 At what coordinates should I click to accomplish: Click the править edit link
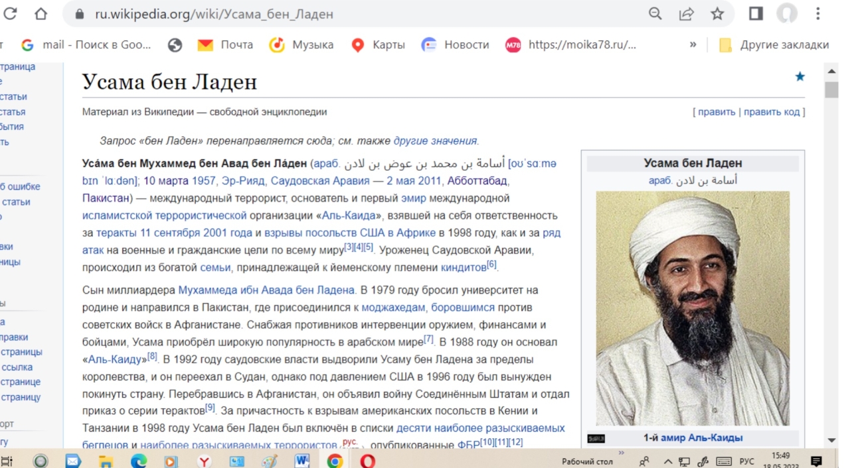click(717, 112)
